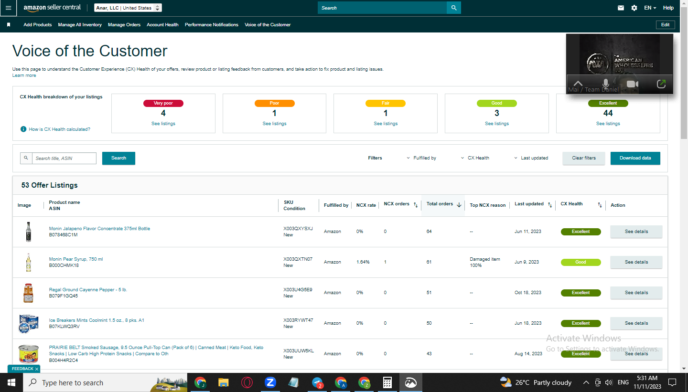Viewport: 688px width, 392px height.
Task: Click the Help link in the header
Action: (x=668, y=8)
